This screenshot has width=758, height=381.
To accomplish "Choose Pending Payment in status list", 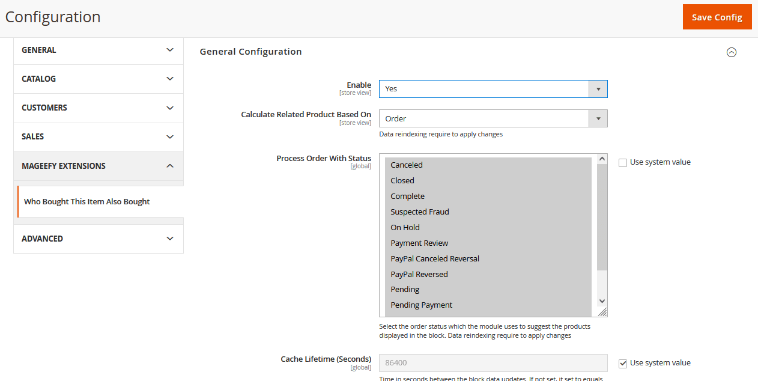I will coord(421,305).
